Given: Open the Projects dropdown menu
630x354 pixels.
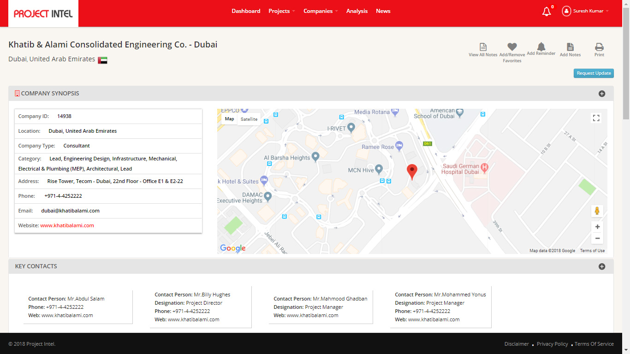Looking at the screenshot, I should click(282, 11).
